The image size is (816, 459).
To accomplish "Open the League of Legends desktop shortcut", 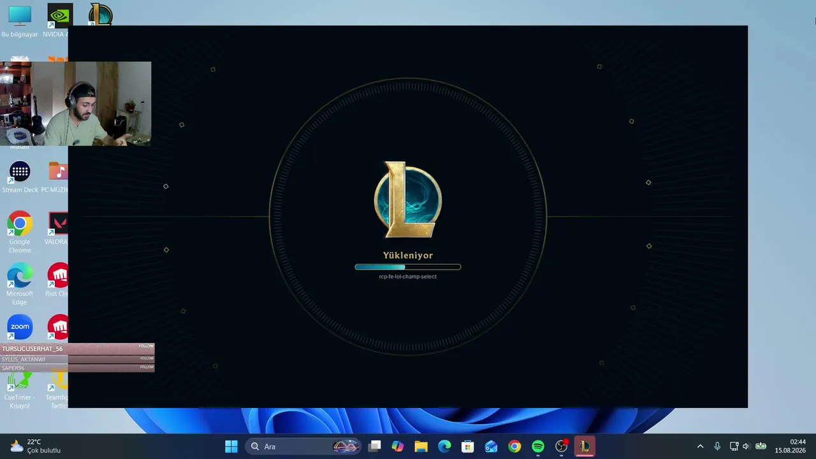I will 100,15.
